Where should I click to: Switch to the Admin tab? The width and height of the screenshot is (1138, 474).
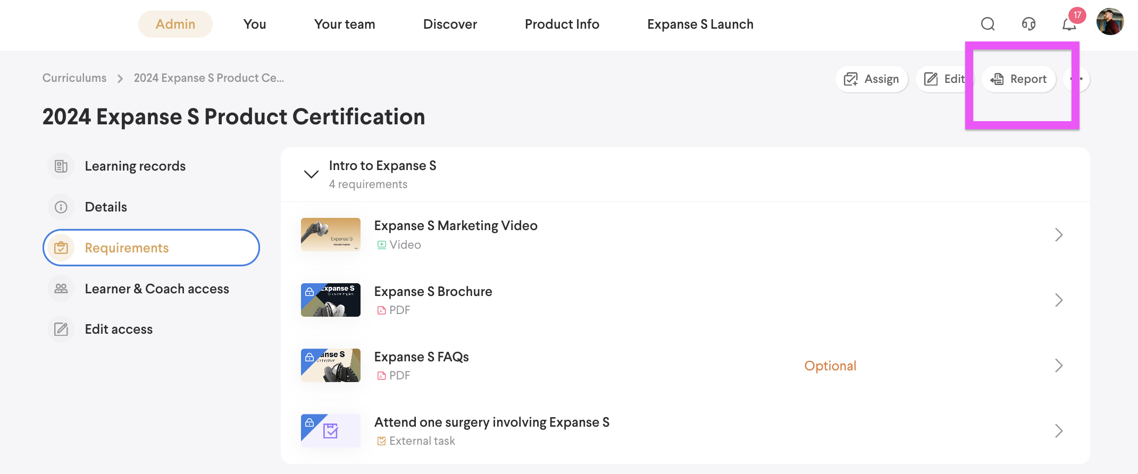click(175, 24)
